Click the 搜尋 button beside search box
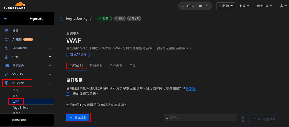Screen dimensions: 289x127 [x=242, y=119]
